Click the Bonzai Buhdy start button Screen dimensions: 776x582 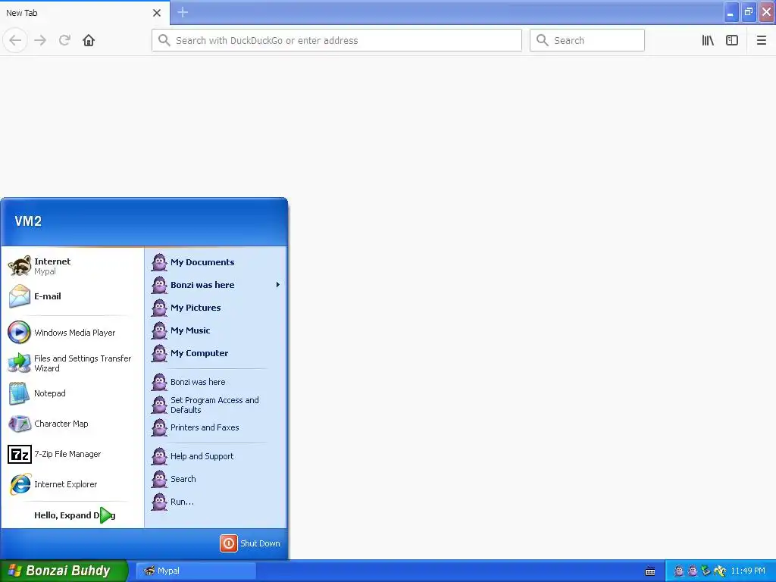pos(64,571)
